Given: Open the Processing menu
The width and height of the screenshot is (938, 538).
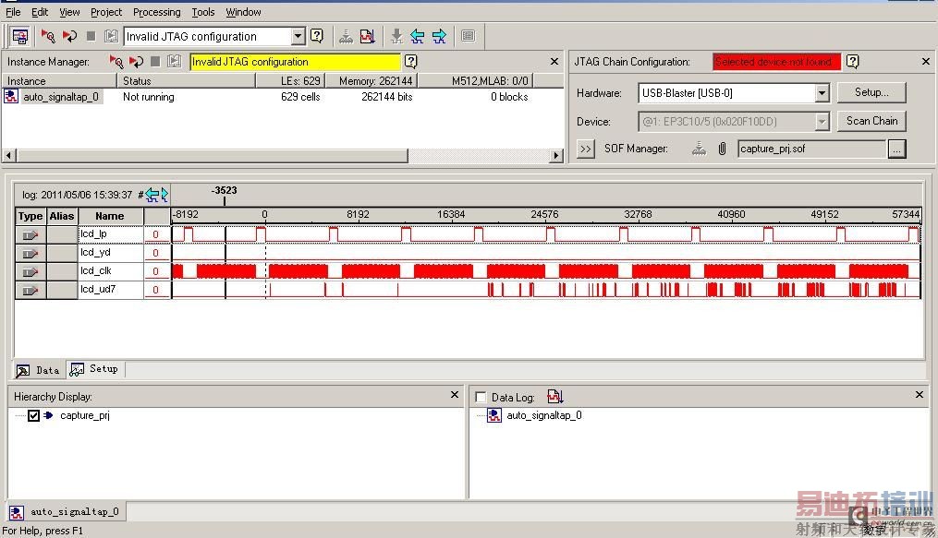Looking at the screenshot, I should [157, 12].
